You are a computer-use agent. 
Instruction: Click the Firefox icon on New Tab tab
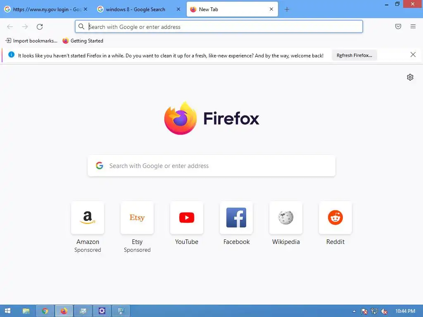[x=193, y=9]
